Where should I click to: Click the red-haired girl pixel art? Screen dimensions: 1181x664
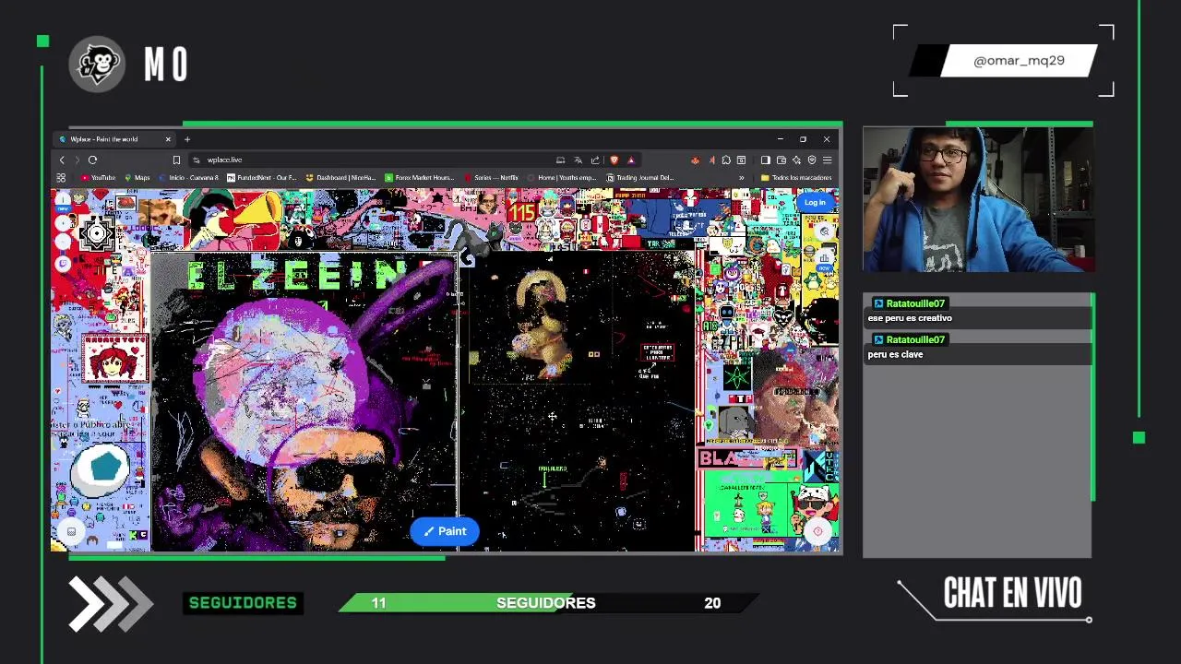click(x=115, y=359)
